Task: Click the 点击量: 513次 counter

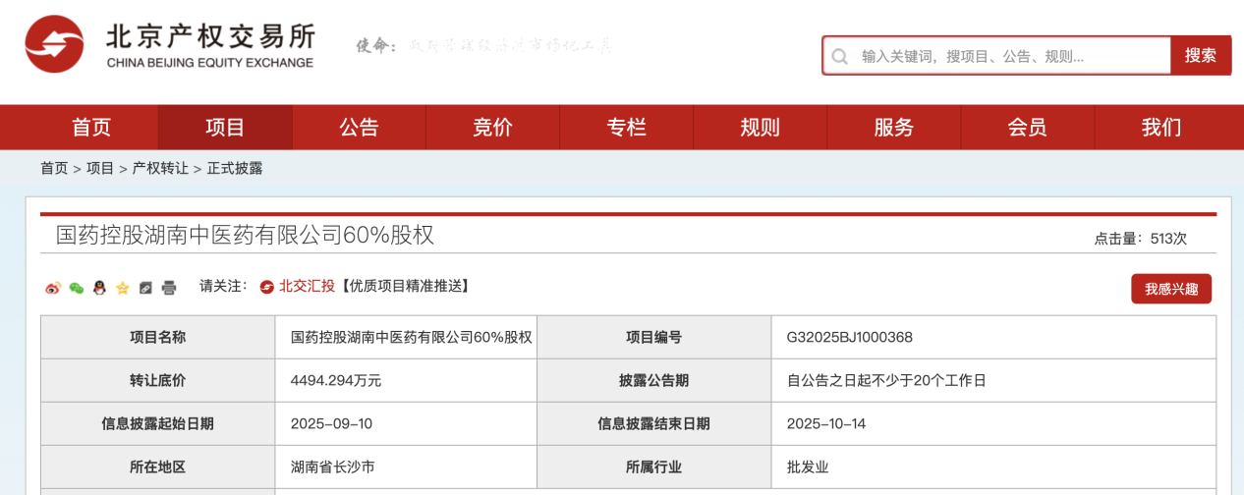Action: pos(1141,239)
